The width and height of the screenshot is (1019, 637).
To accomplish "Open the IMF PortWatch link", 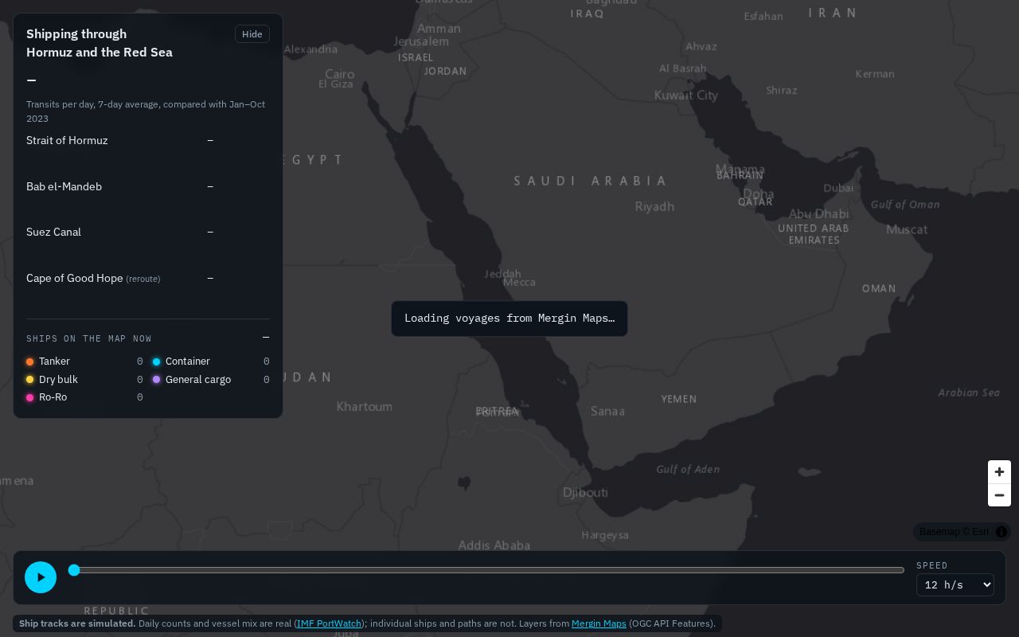I will 329,623.
